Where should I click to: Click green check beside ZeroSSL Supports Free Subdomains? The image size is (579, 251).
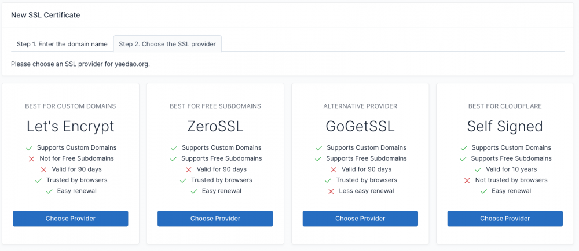click(x=174, y=159)
